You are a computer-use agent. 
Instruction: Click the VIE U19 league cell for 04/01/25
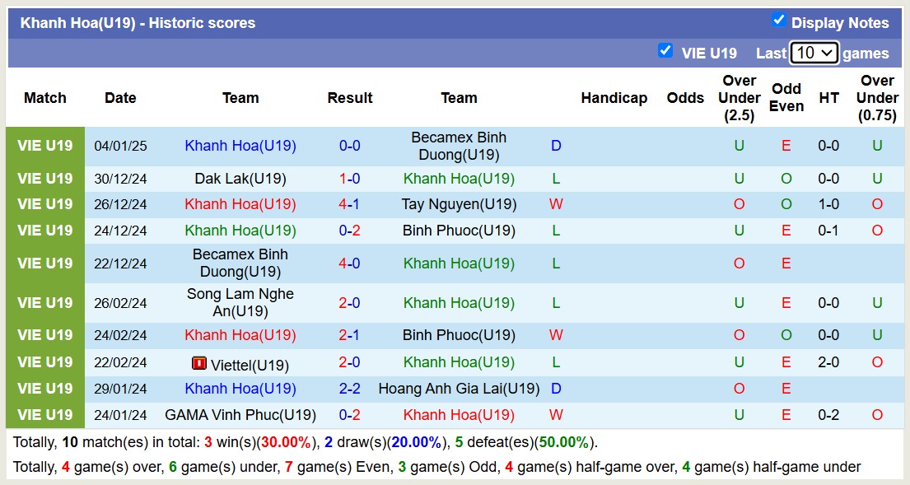click(x=45, y=147)
